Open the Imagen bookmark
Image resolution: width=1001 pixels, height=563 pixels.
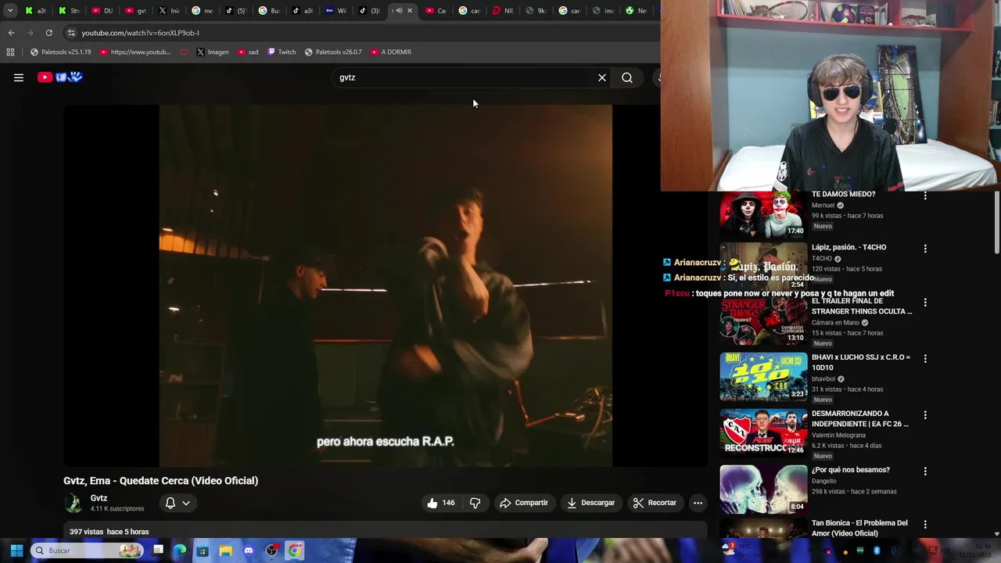(213, 52)
